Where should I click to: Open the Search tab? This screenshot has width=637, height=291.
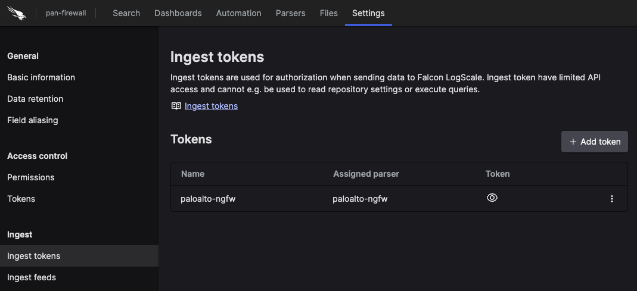[126, 13]
